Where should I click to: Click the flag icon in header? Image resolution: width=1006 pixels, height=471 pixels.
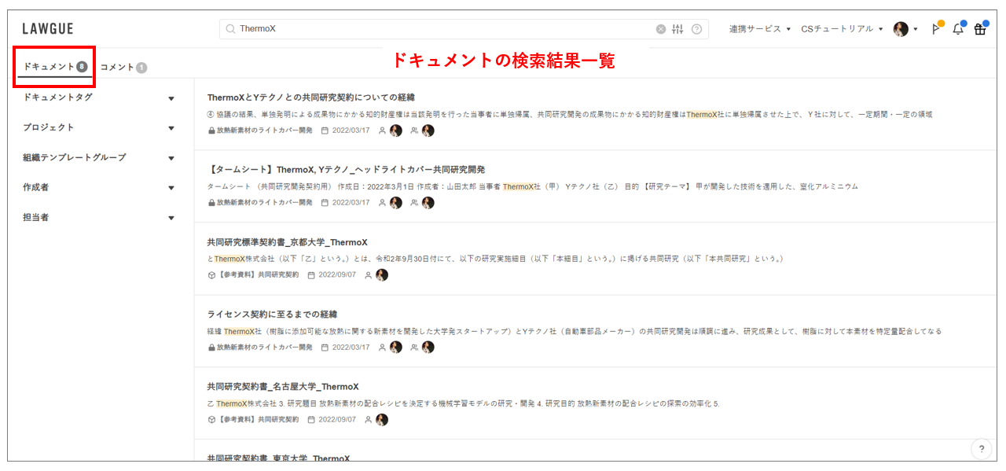(935, 29)
